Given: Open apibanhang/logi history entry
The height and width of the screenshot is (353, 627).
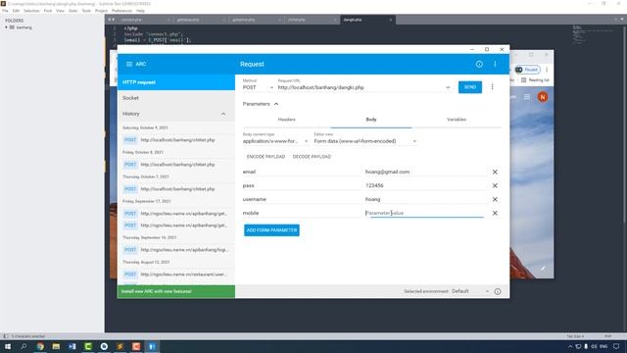Looking at the screenshot, I should tap(176, 250).
